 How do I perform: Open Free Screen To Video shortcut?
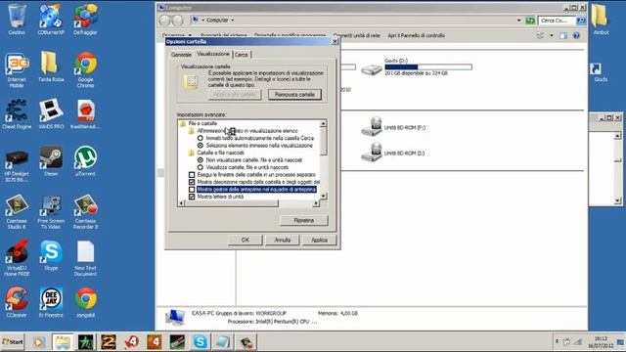coord(51,211)
